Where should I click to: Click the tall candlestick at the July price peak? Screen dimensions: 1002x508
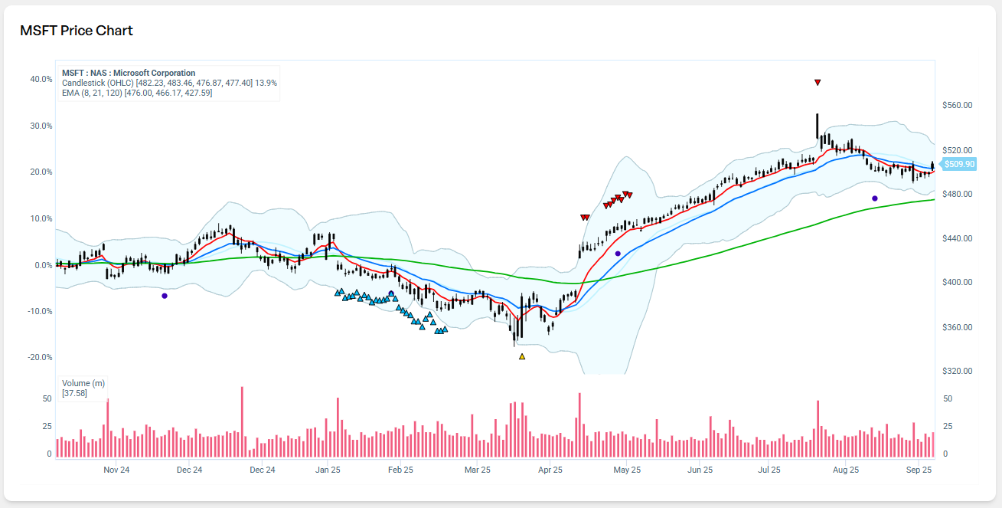818,126
